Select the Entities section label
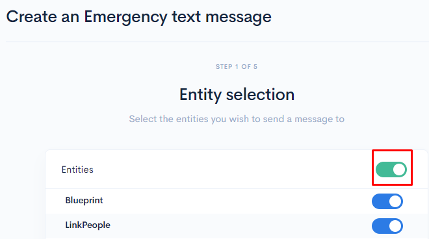Screen dimensions: 429x239 [77, 170]
